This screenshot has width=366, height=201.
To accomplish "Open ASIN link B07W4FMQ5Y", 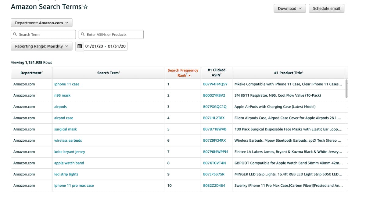I will tap(215, 84).
